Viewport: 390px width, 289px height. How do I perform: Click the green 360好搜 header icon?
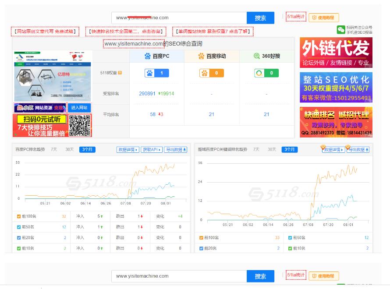[256, 56]
